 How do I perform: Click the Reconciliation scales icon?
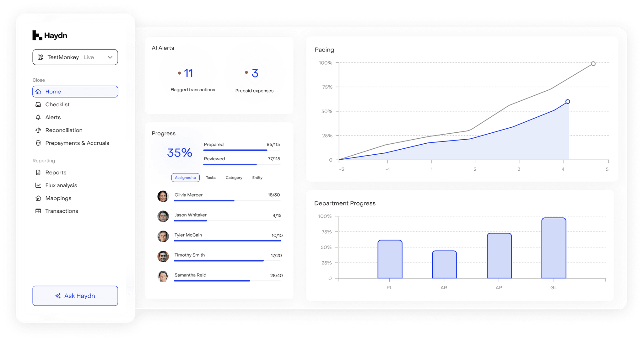pyautogui.click(x=38, y=130)
